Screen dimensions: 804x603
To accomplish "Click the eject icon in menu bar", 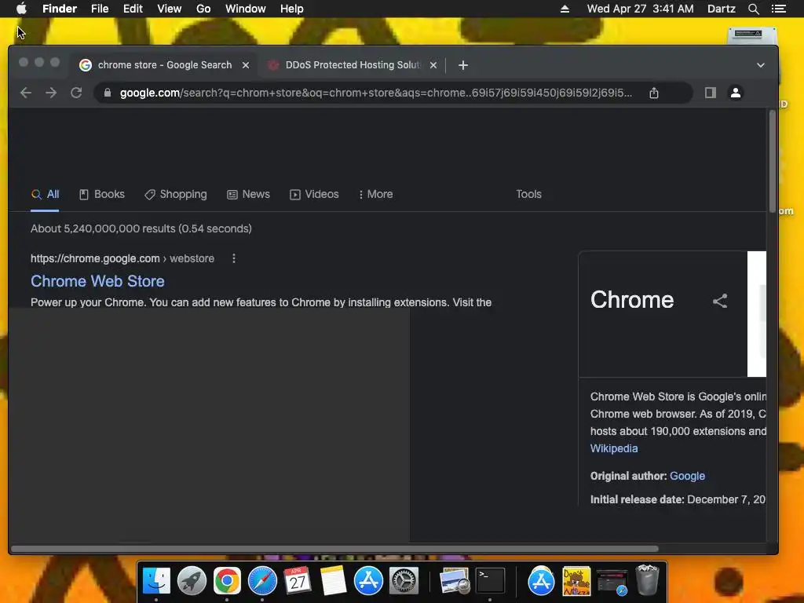I will [565, 9].
